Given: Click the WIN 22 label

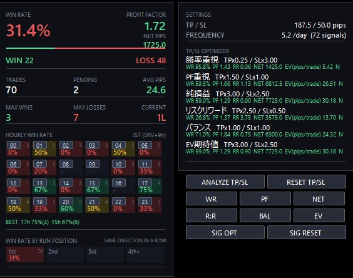Looking at the screenshot, I should (x=19, y=60).
